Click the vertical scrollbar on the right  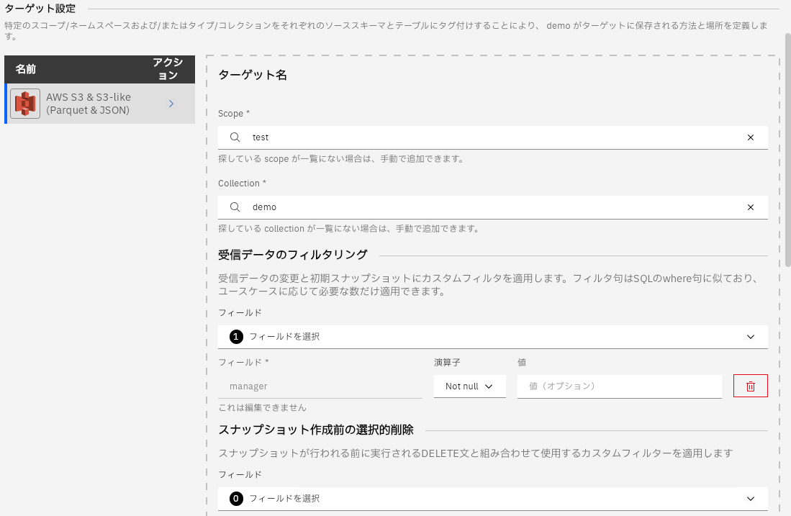pyautogui.click(x=787, y=144)
